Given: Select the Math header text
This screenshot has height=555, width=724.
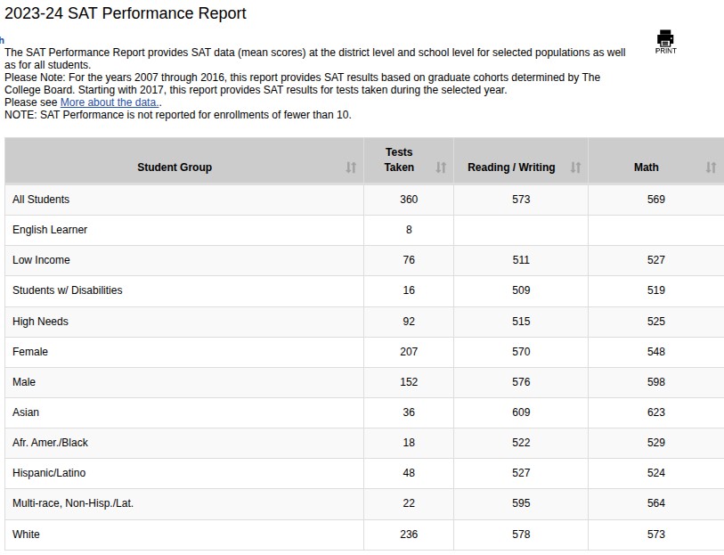Looking at the screenshot, I should click(647, 167).
